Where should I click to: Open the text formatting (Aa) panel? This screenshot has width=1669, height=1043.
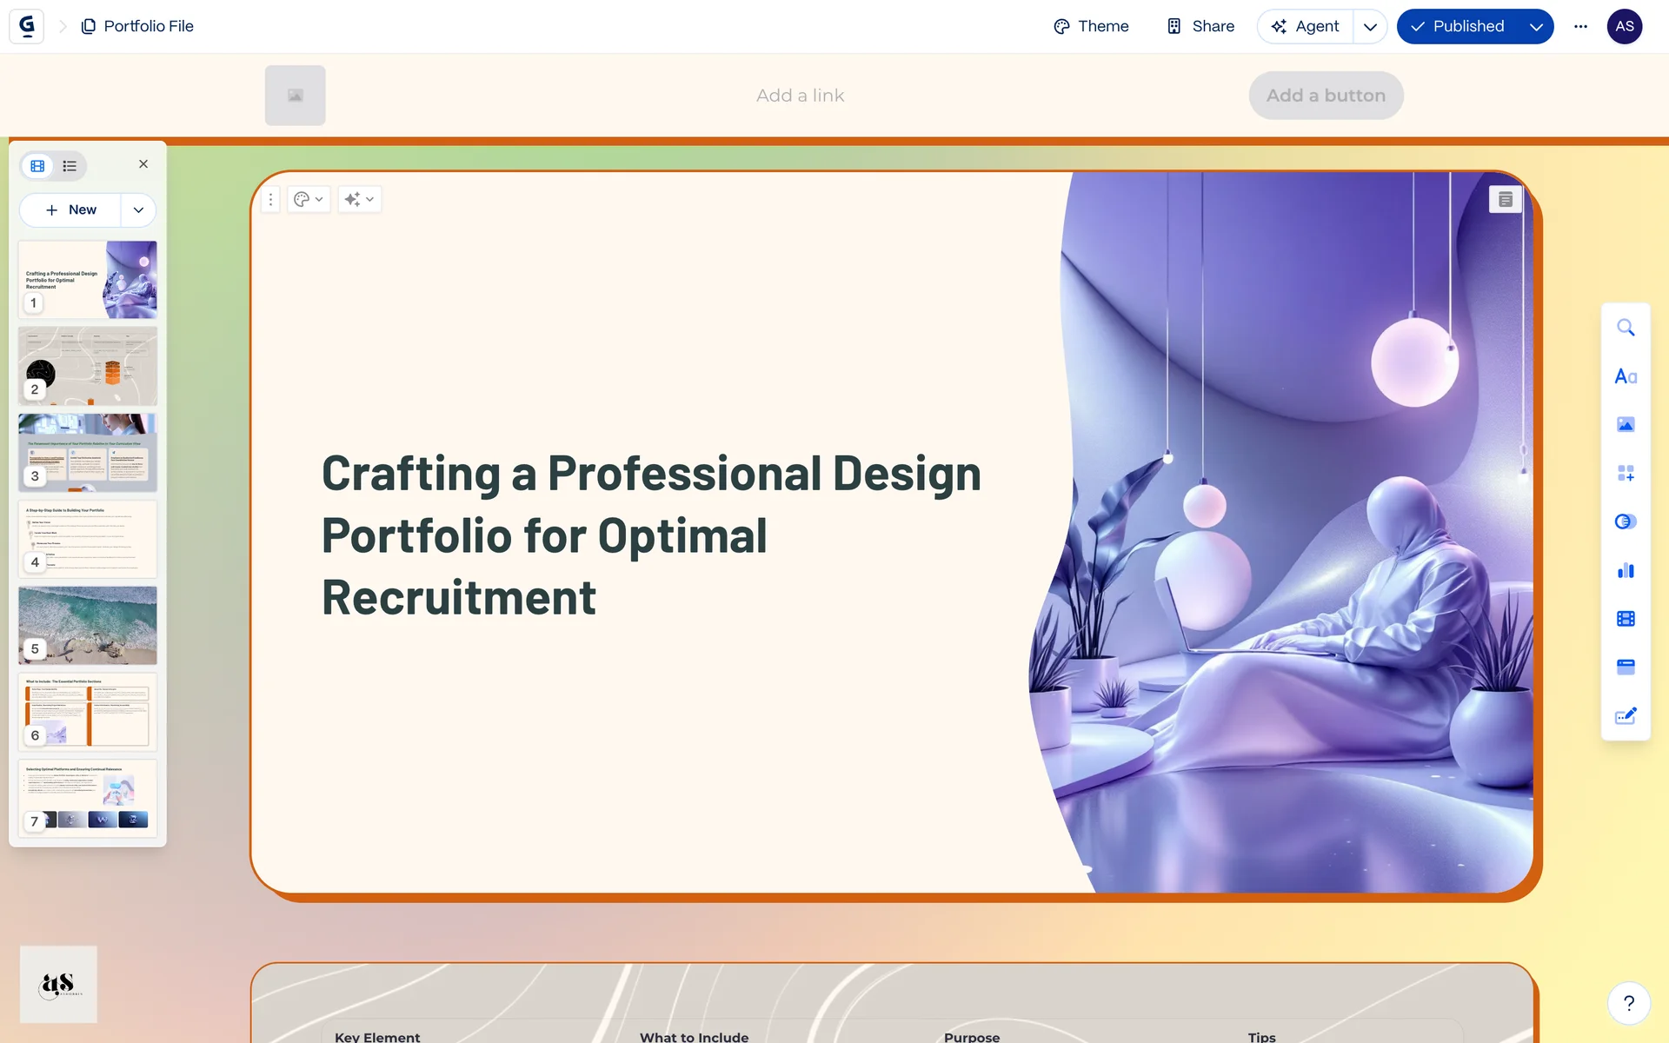[1626, 376]
